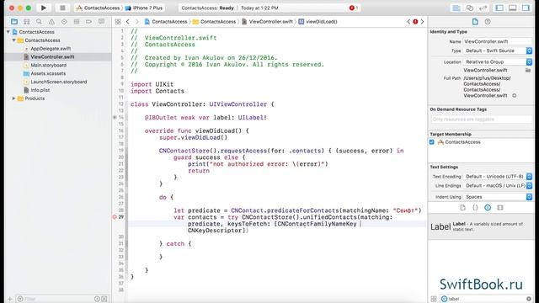Show the Version editor
This screenshot has height=303, width=539.
[x=483, y=8]
